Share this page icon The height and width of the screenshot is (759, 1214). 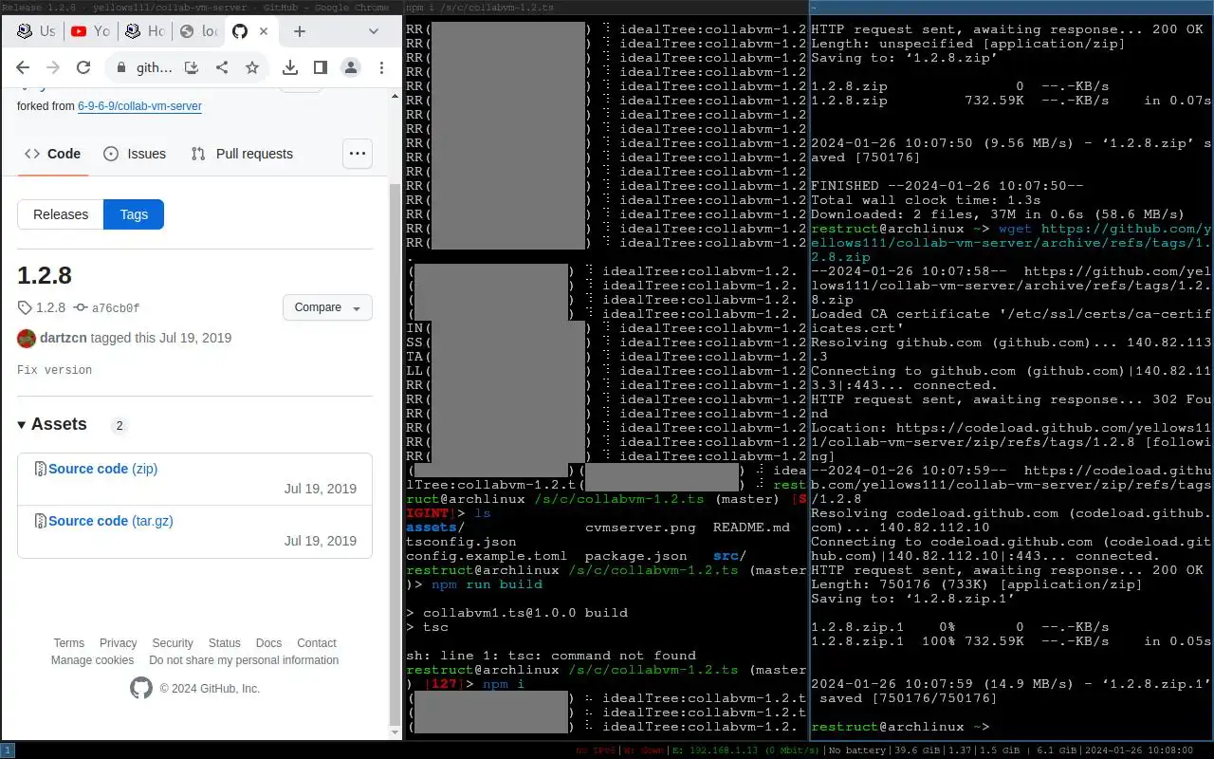pyautogui.click(x=222, y=67)
